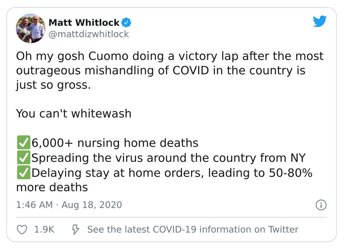The height and width of the screenshot is (252, 344).
Task: Click "Spreading the virus around the country" text
Action: (x=168, y=158)
